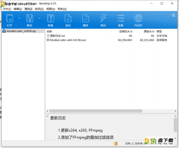Open the 选项(O) menu
This screenshot has width=179, height=148.
coord(39,9)
